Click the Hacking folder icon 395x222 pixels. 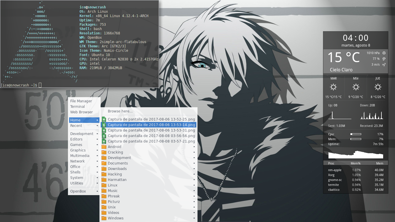click(104, 174)
